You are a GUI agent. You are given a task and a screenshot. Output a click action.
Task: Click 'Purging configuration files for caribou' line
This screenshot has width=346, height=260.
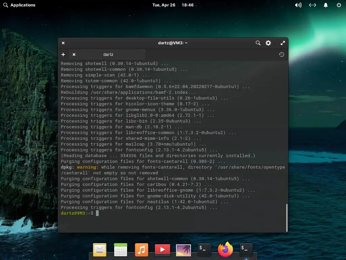pyautogui.click(x=136, y=185)
